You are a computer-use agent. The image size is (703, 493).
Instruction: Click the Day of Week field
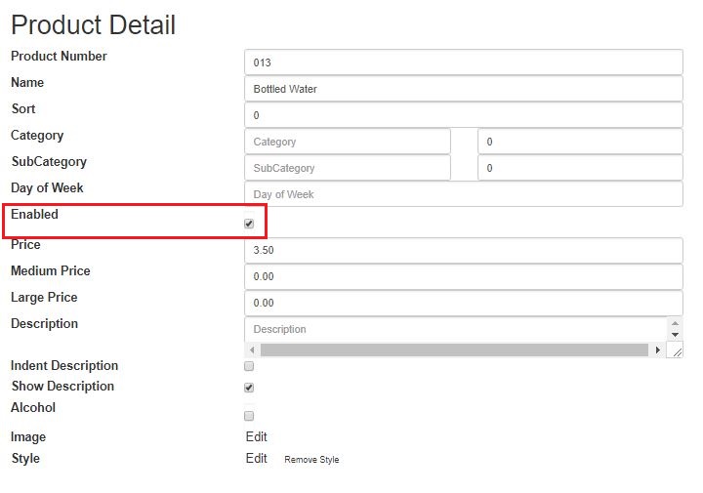tap(464, 194)
